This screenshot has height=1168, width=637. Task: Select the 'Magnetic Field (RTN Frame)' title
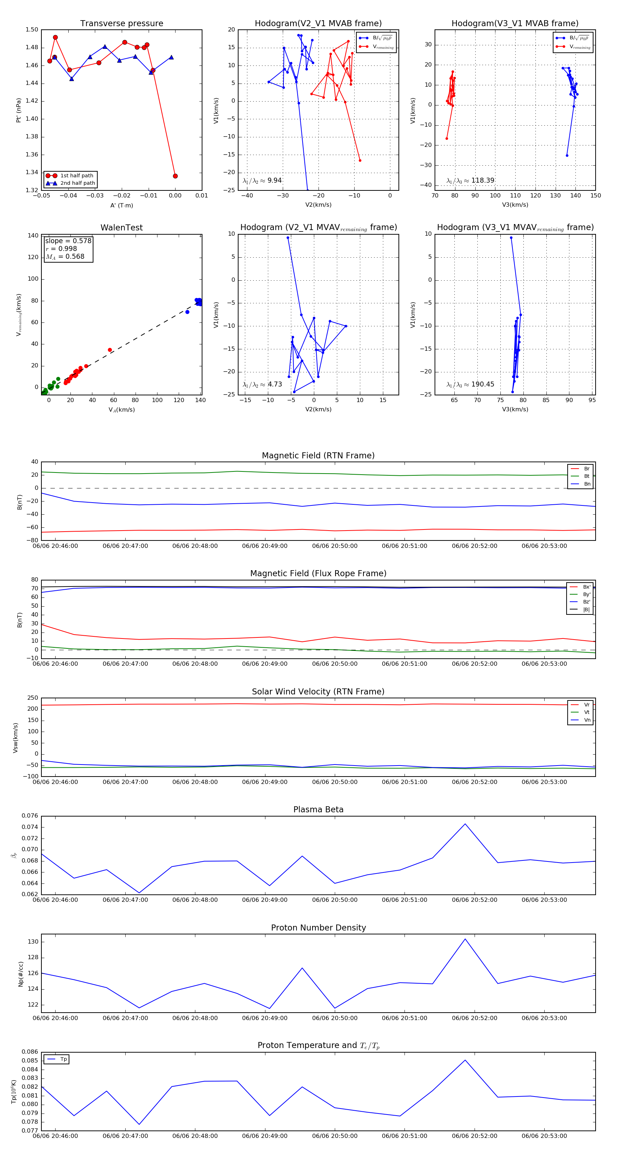(318, 456)
